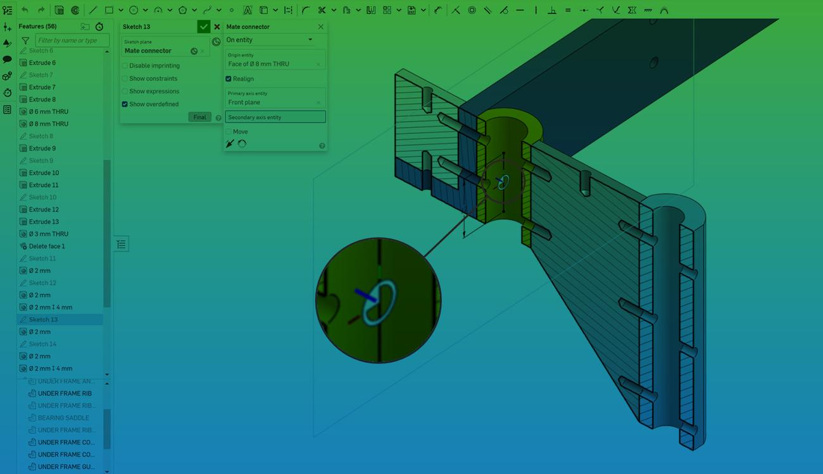Uncheck Realign in the Mate connector dialog
Viewport: 823px width, 474px height.
(229, 78)
